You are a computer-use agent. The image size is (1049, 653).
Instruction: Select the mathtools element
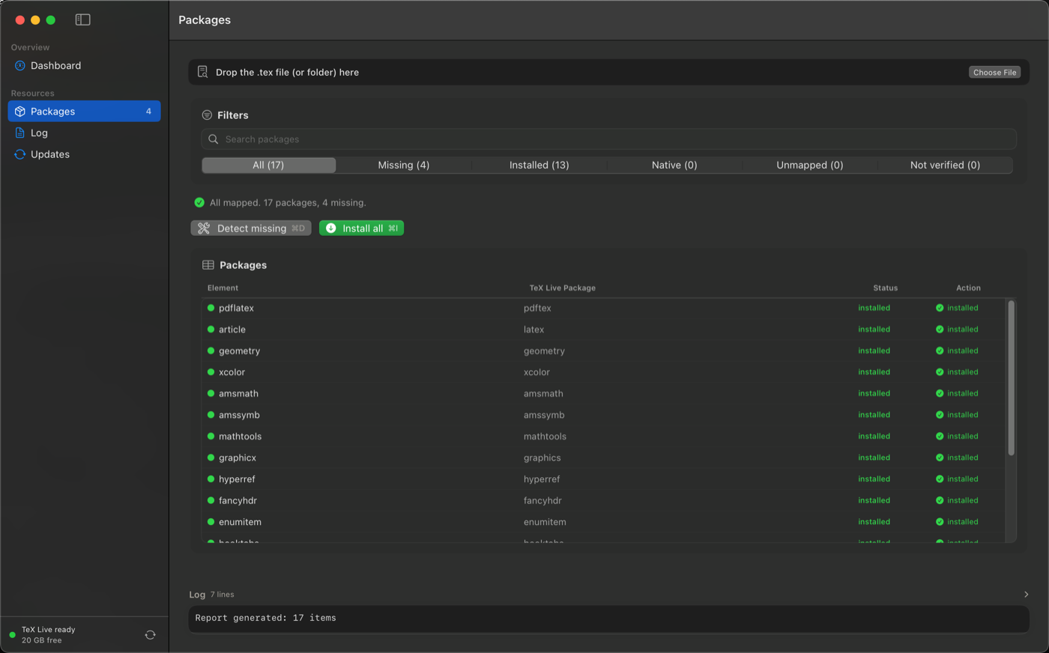tap(240, 437)
